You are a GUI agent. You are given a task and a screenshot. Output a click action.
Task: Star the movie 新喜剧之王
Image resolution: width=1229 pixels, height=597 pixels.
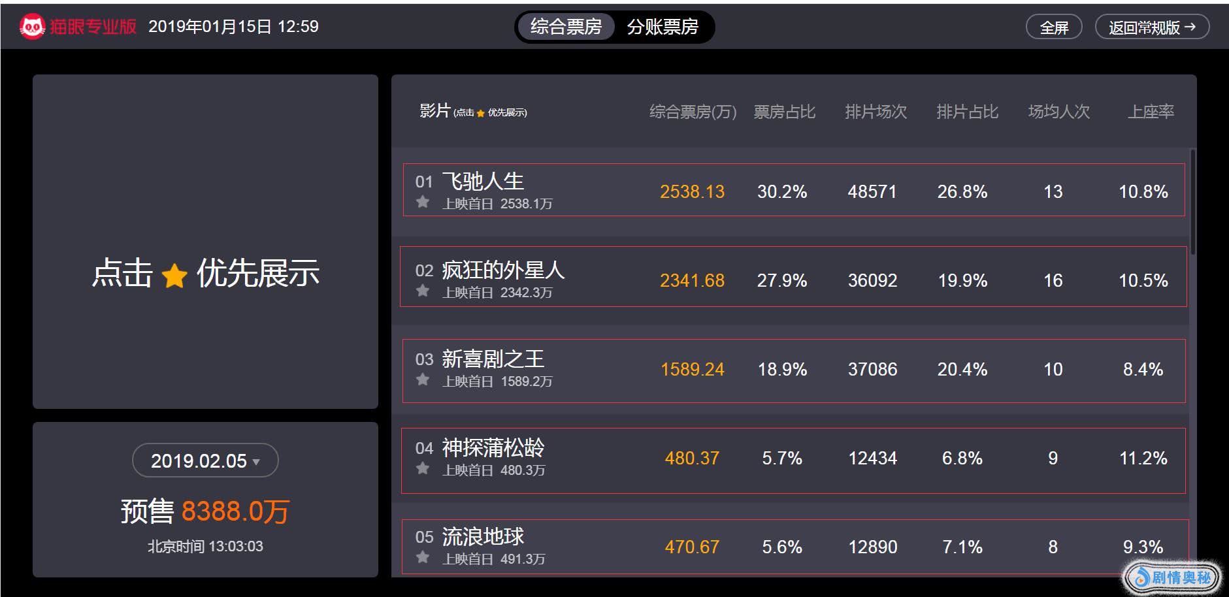point(423,379)
